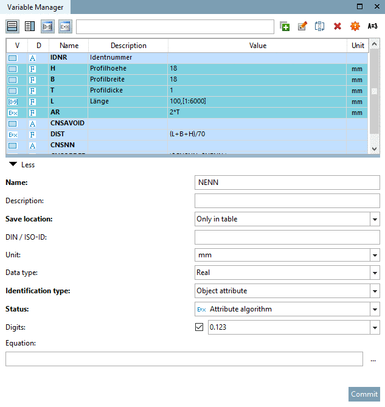Select the '2*T' value cell
This screenshot has width=385, height=407.
click(x=257, y=113)
